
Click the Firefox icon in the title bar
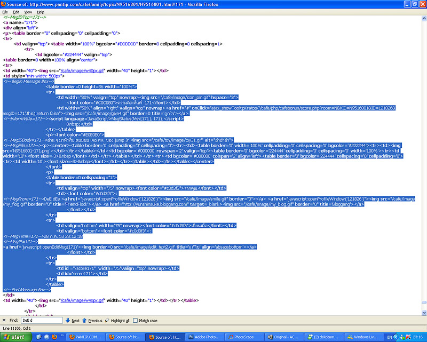click(x=3, y=4)
